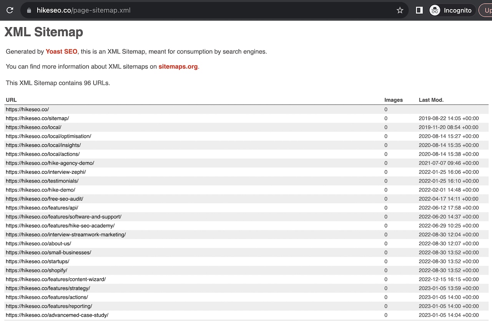Open the features/actions link
The image size is (492, 321).
pos(47,297)
